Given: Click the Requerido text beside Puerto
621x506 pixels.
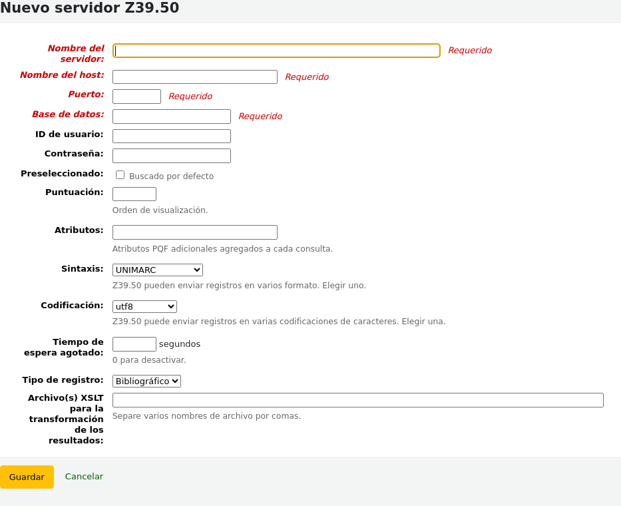Looking at the screenshot, I should pyautogui.click(x=190, y=96).
